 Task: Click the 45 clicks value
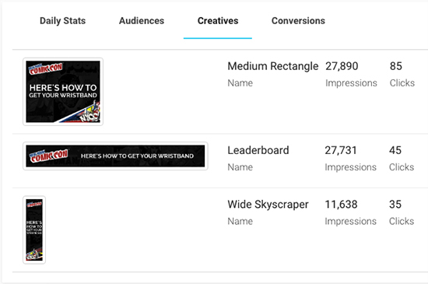pyautogui.click(x=395, y=150)
